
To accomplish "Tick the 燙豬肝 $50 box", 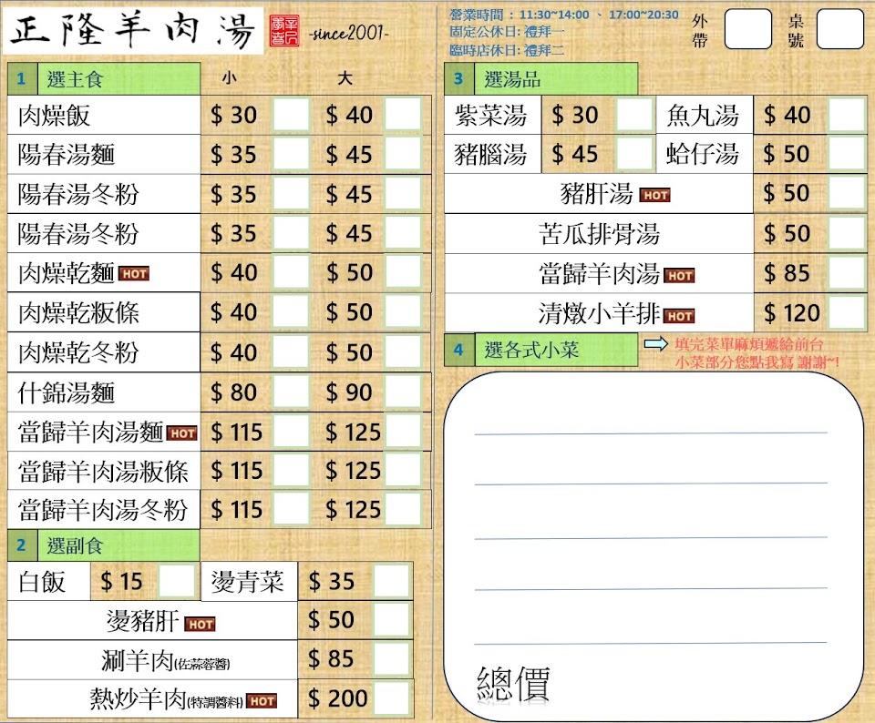I will [x=392, y=620].
